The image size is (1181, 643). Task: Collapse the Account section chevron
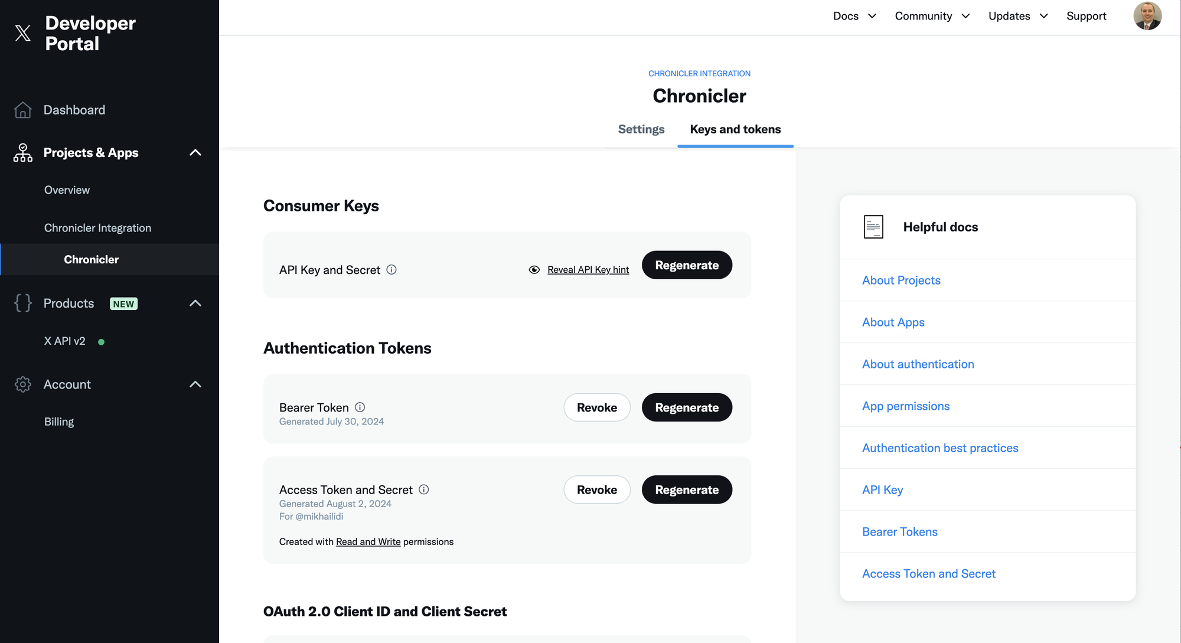[195, 384]
